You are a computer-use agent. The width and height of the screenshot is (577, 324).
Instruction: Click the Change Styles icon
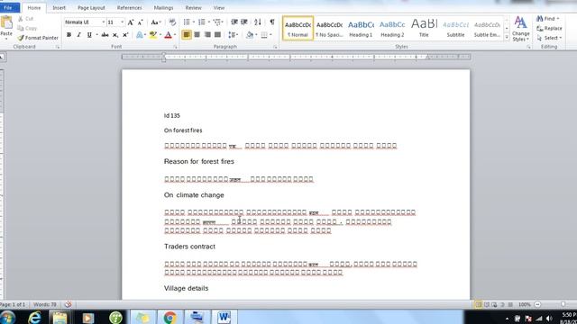[x=520, y=28]
